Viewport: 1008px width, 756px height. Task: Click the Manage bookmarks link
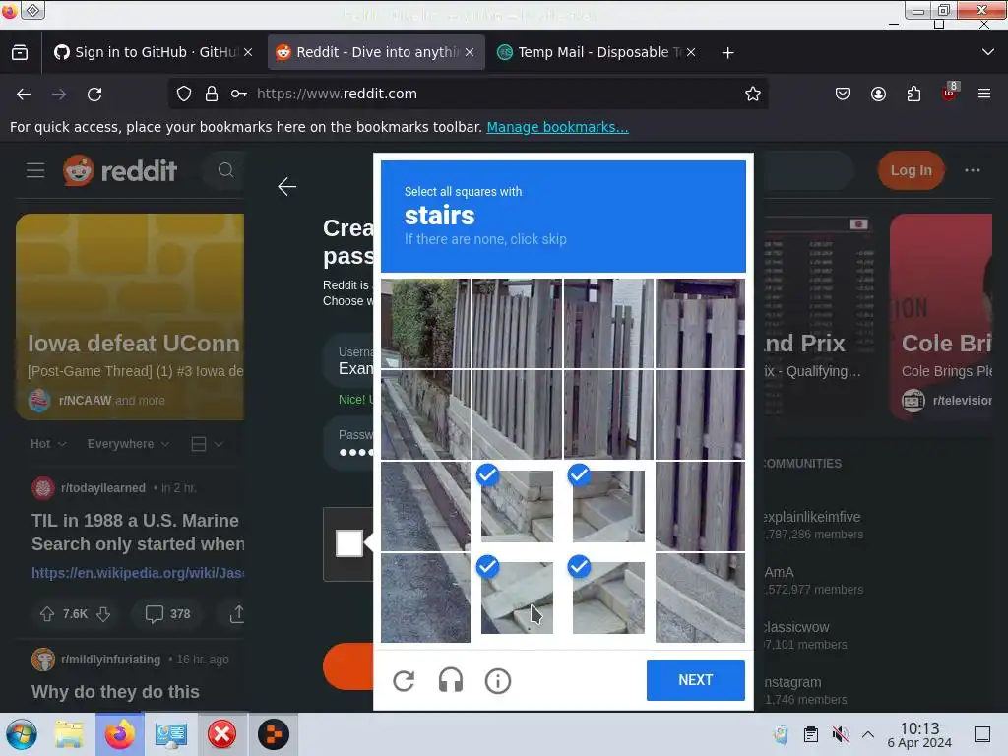pos(557,127)
